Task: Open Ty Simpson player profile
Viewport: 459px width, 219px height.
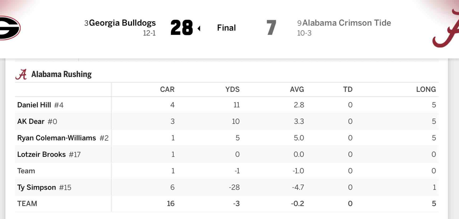Action: coord(37,187)
